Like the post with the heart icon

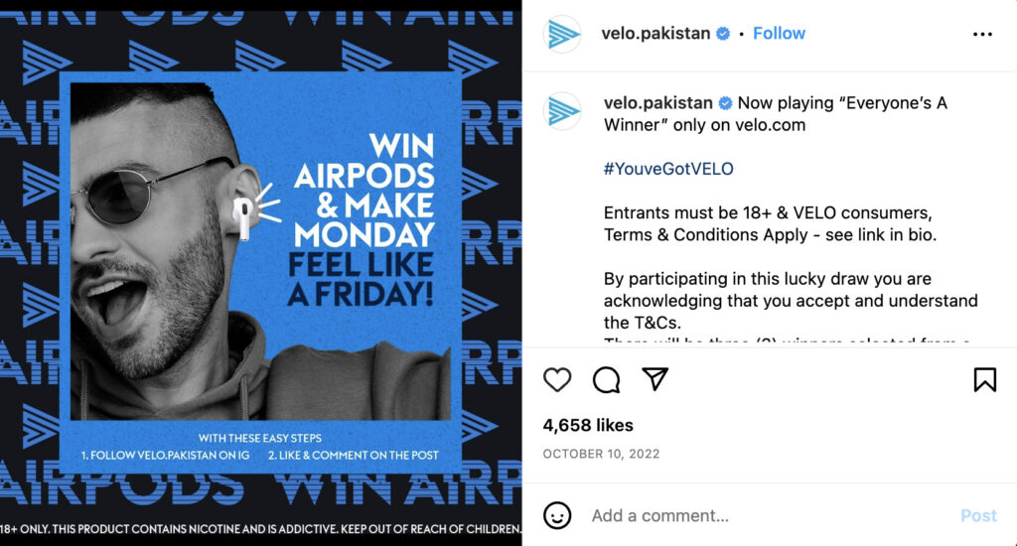pyautogui.click(x=558, y=379)
